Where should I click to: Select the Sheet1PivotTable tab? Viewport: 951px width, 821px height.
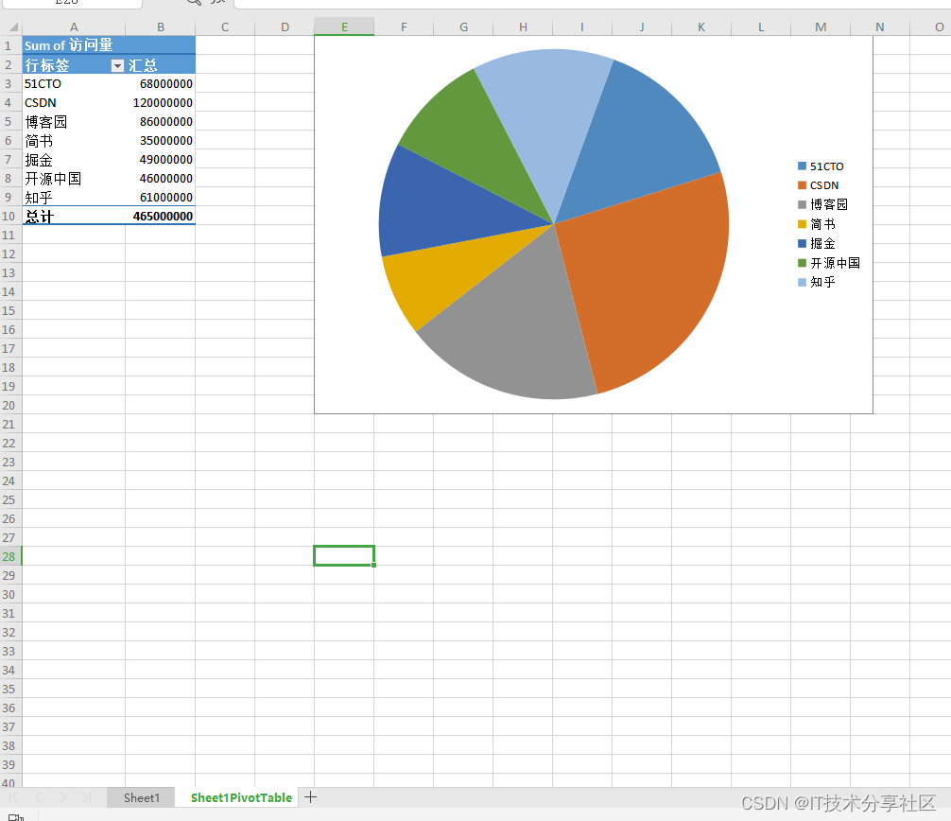click(241, 798)
